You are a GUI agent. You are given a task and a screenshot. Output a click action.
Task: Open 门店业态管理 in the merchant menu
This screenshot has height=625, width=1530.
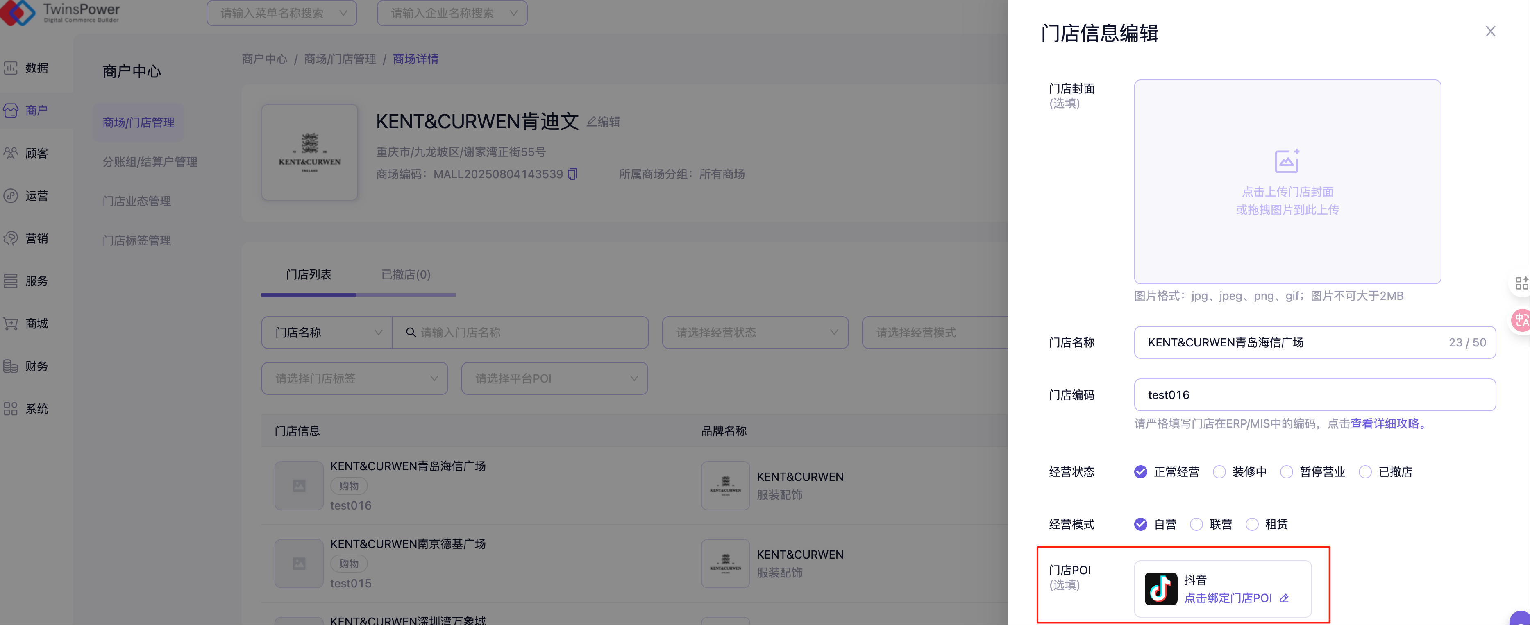[x=136, y=201]
